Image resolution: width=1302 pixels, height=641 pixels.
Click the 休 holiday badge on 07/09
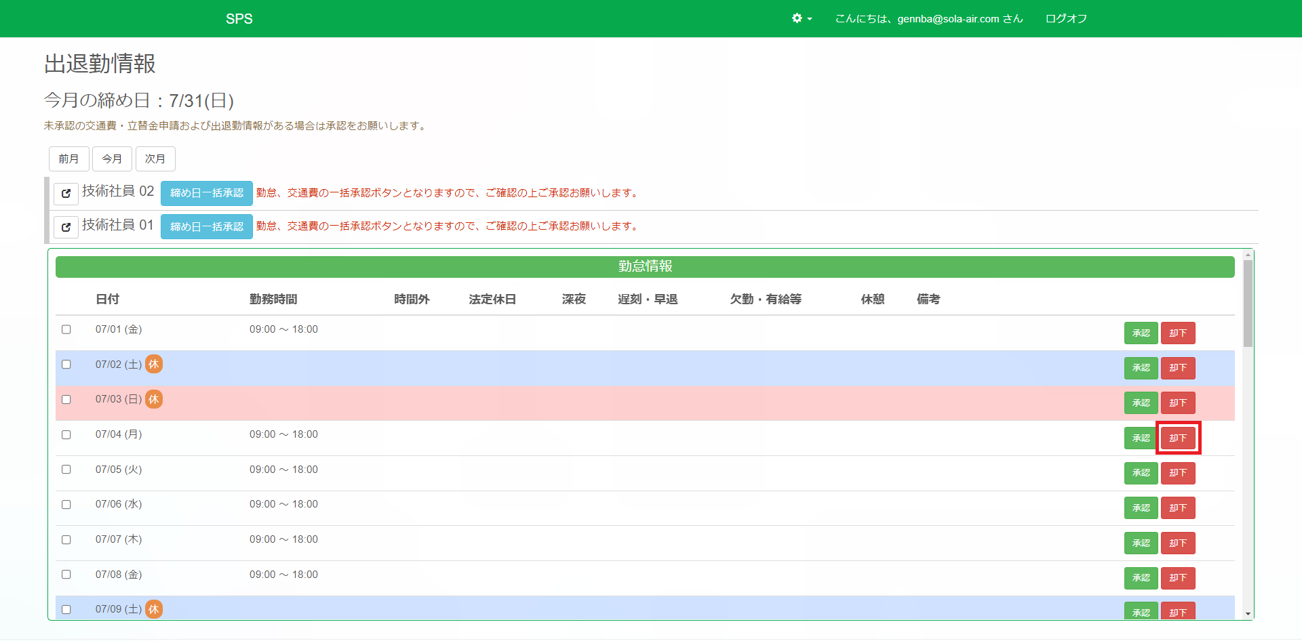point(154,609)
